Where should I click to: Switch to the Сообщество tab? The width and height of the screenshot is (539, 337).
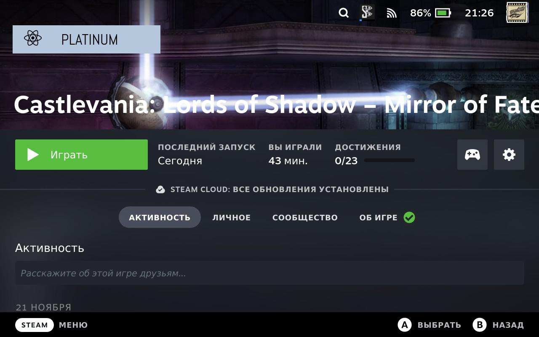click(x=305, y=217)
